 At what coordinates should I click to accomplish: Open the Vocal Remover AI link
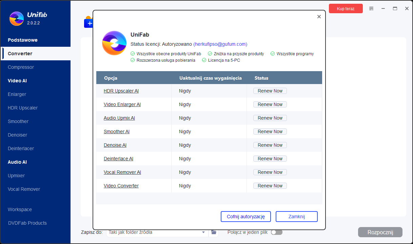(x=122, y=172)
